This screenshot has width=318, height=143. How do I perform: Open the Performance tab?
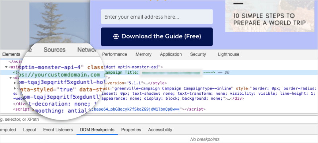click(x=114, y=54)
